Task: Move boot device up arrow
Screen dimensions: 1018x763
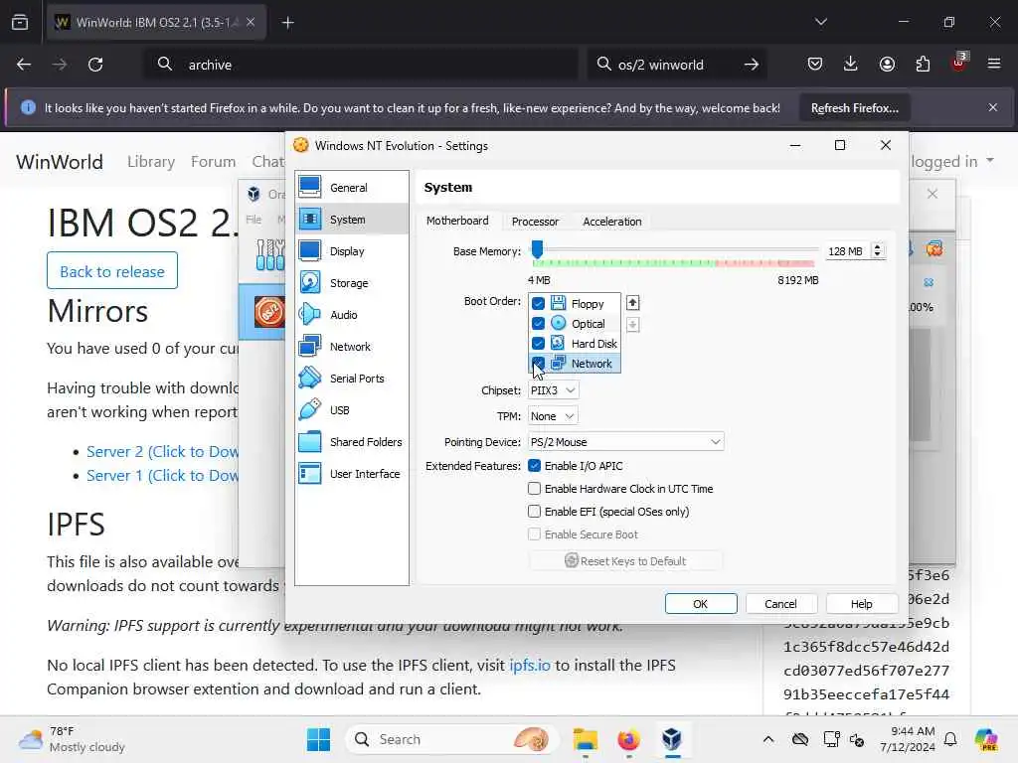Action: [x=633, y=303]
